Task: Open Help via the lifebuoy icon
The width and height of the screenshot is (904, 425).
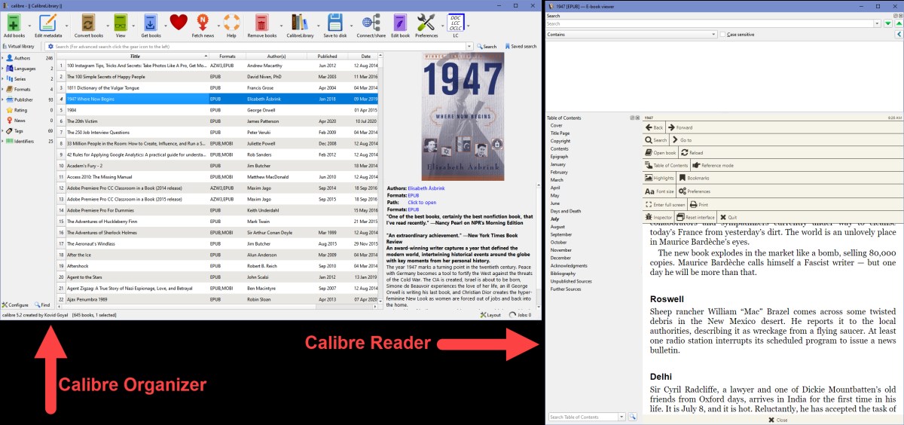Action: 231,23
